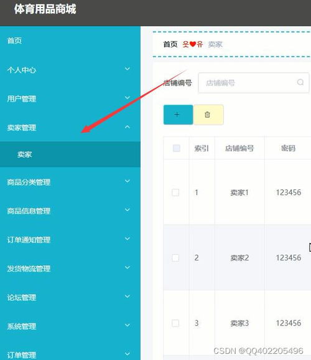
Task: Click the 首页 breadcrumb link
Action: coord(170,44)
